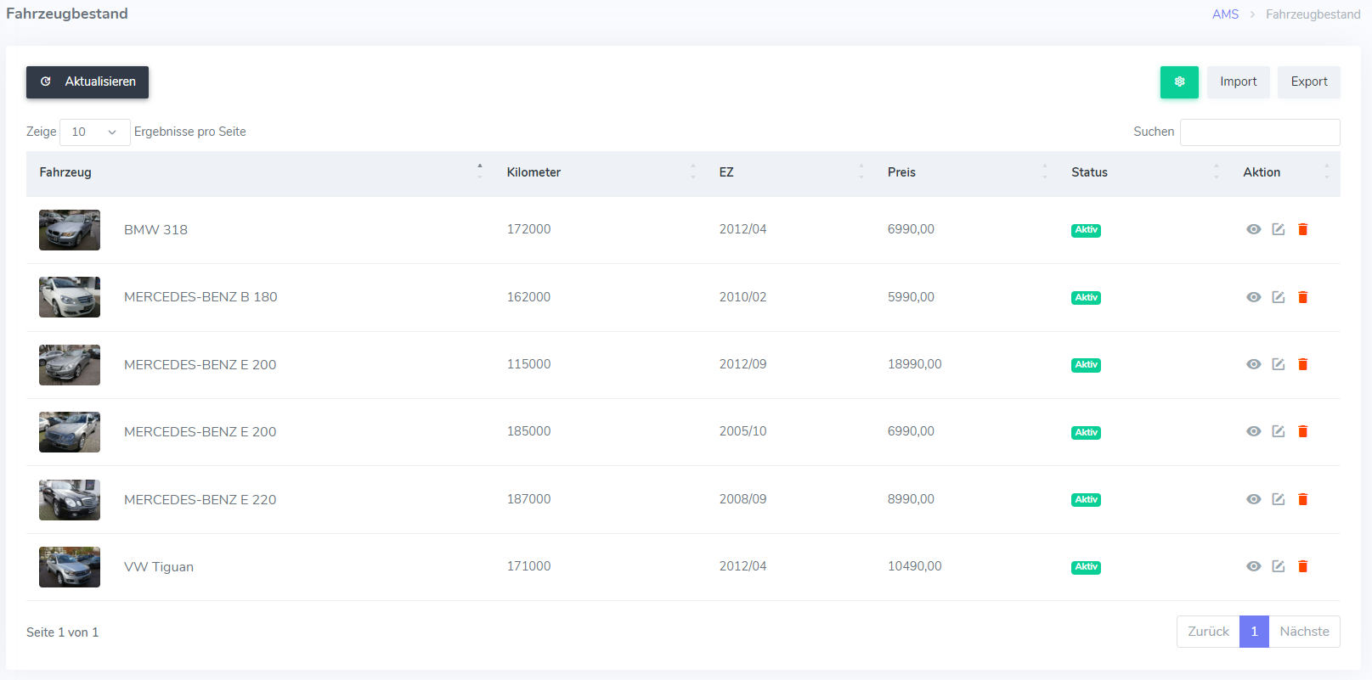View the VW Tiguan via eye icon

point(1253,566)
